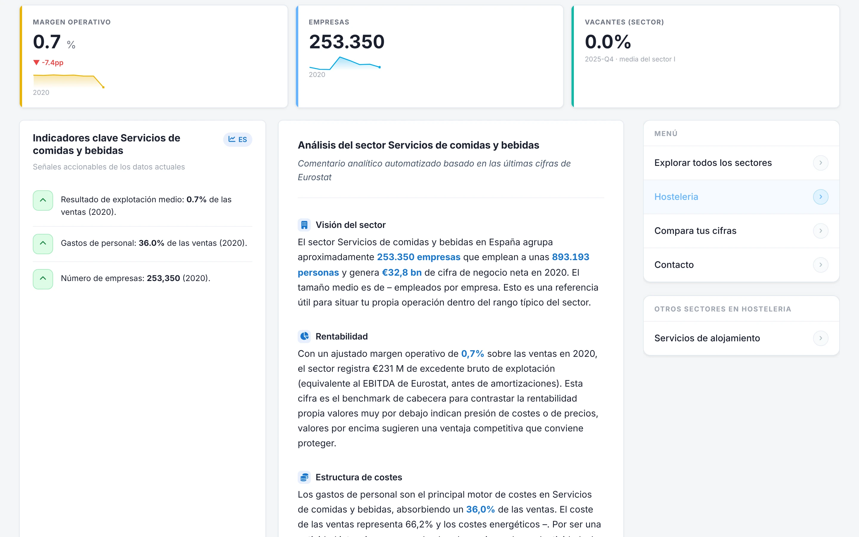Viewport: 859px width, 537px height.
Task: Go to the Contacto menu entry
Action: (741, 265)
